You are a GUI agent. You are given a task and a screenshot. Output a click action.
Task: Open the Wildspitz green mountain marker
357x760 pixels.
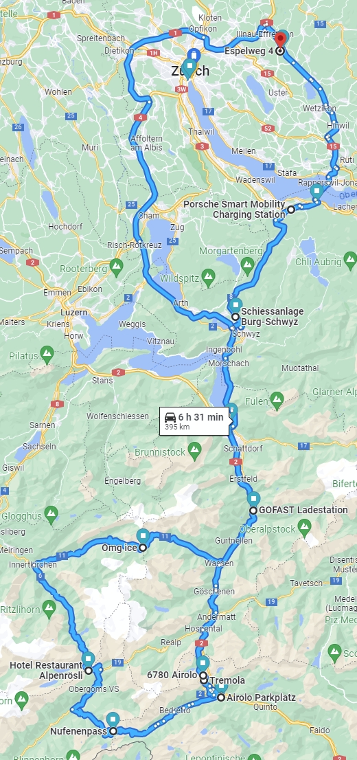click(208, 277)
